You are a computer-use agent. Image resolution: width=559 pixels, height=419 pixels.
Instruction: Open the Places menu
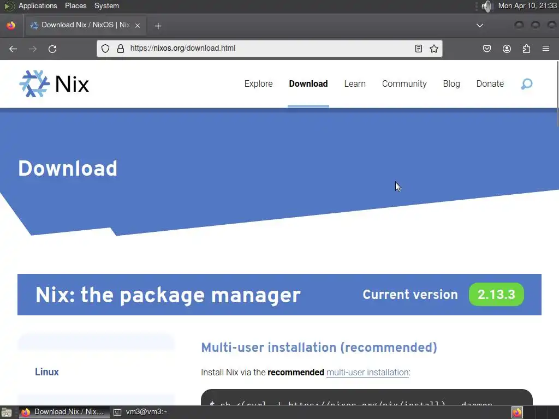point(75,6)
